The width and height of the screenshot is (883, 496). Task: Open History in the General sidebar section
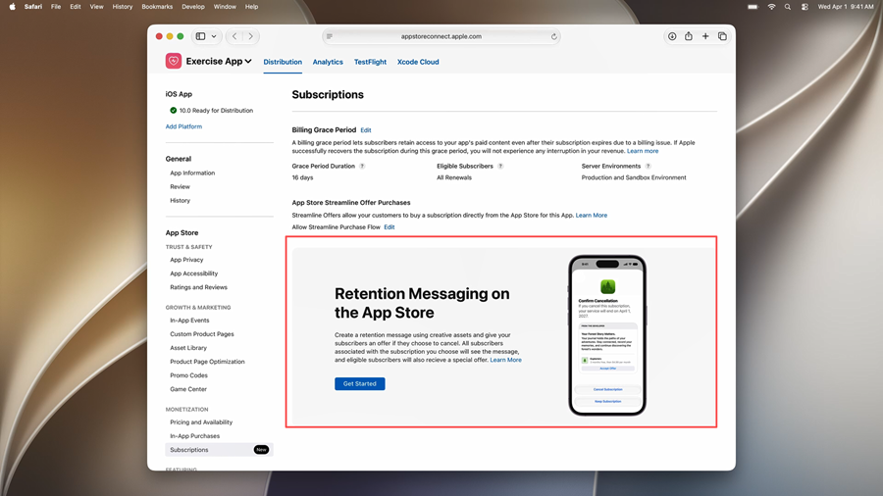181,201
